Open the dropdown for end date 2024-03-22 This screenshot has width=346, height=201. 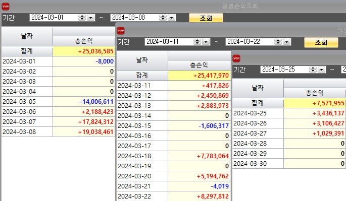[286, 42]
